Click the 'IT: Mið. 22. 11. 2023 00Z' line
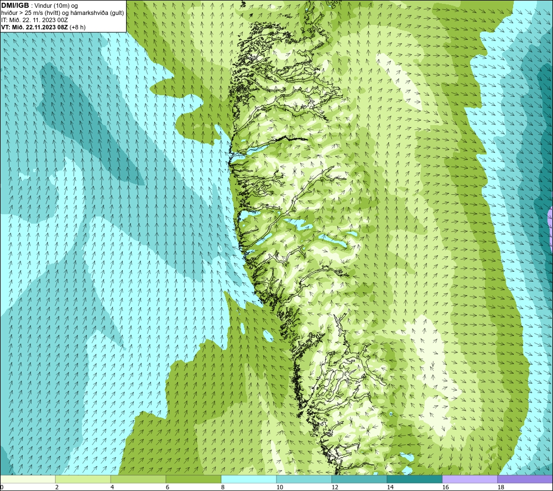553x491 pixels. tap(34, 20)
